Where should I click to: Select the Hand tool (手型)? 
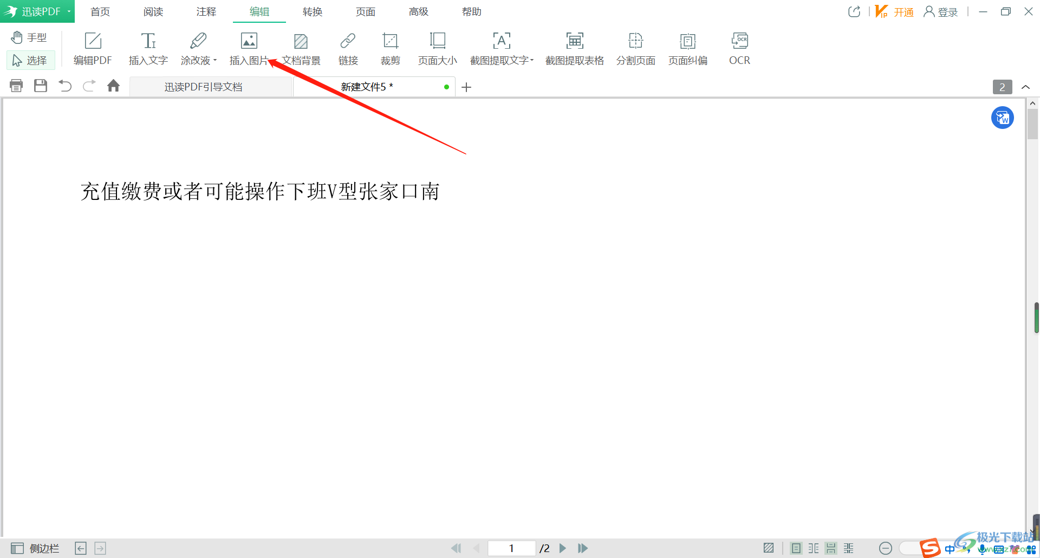29,37
